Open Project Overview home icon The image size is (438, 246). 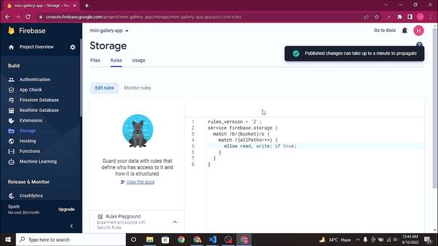click(x=11, y=47)
